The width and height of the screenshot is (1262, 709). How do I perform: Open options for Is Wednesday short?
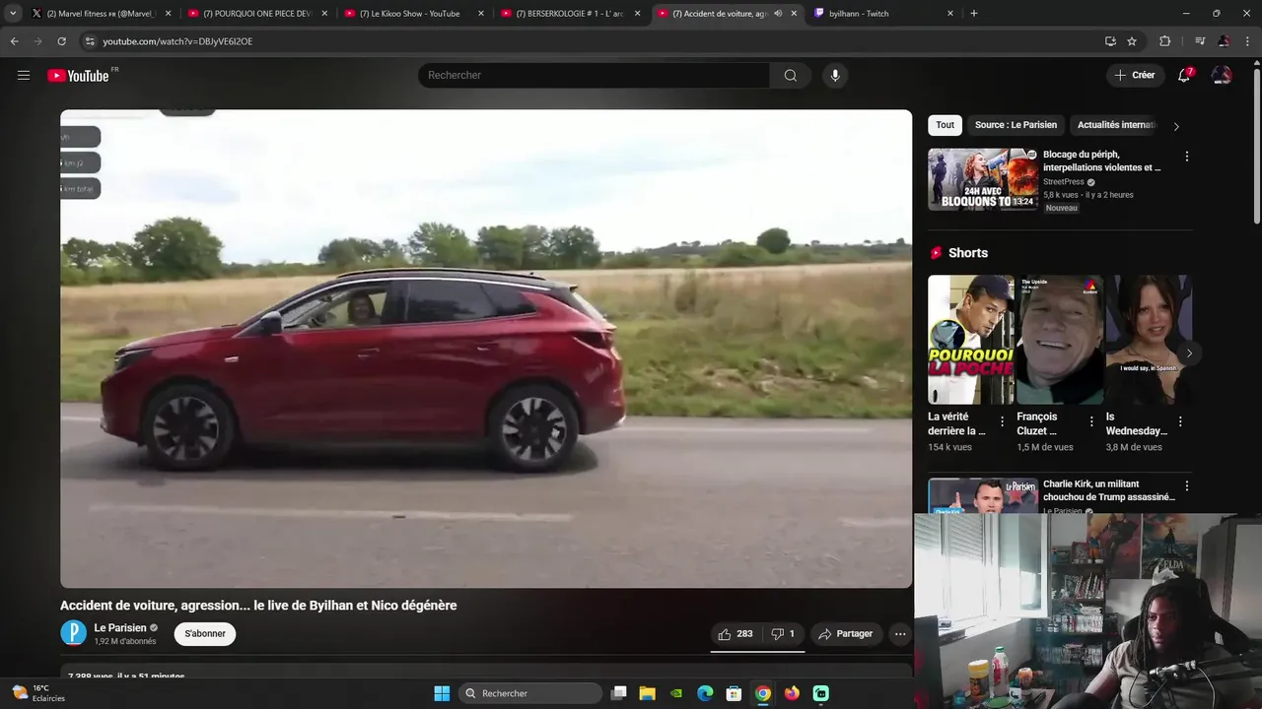coord(1180,421)
